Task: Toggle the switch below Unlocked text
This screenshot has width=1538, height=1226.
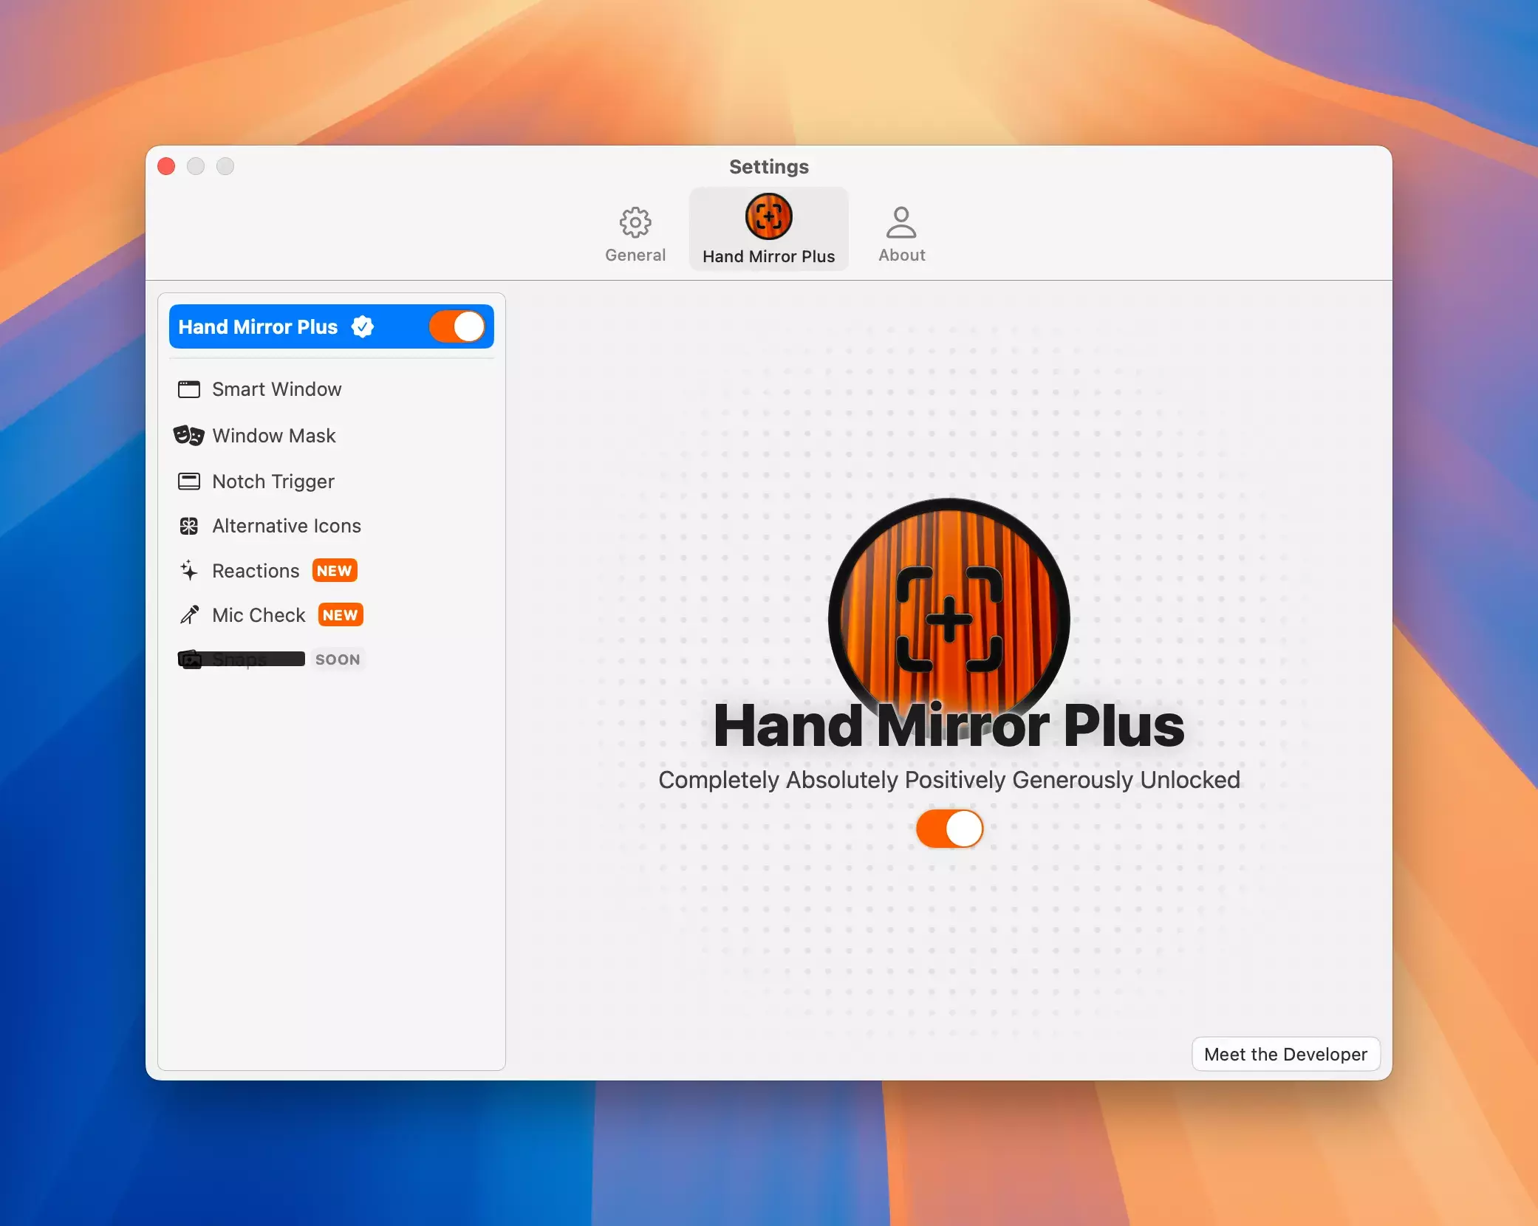Action: pos(949,829)
